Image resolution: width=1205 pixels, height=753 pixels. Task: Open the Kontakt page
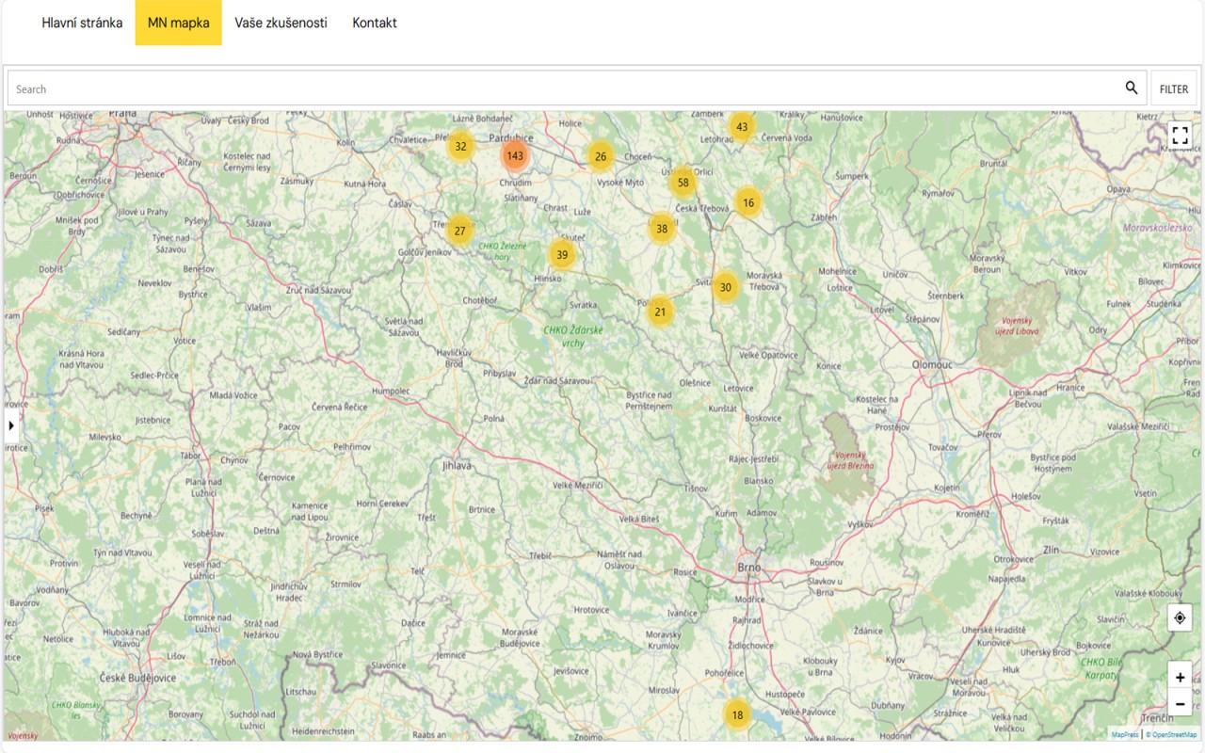pyautogui.click(x=375, y=23)
